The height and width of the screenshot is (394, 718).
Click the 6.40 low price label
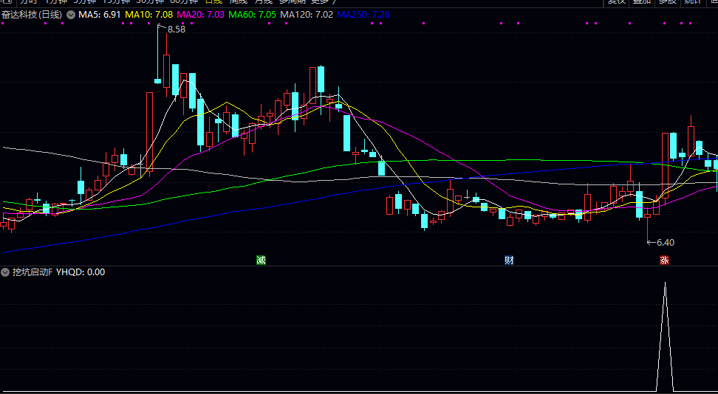click(x=665, y=242)
